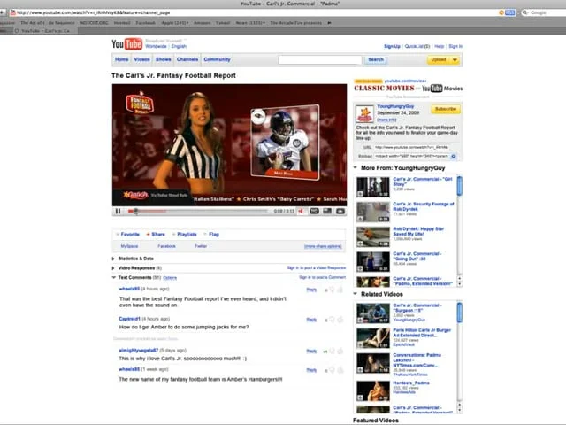Click the browser address bar

[x=253, y=12]
